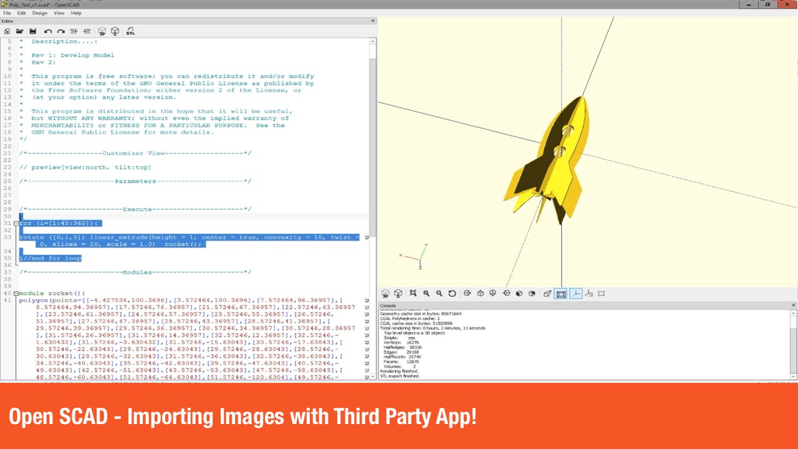Indent the selected code

click(x=87, y=31)
